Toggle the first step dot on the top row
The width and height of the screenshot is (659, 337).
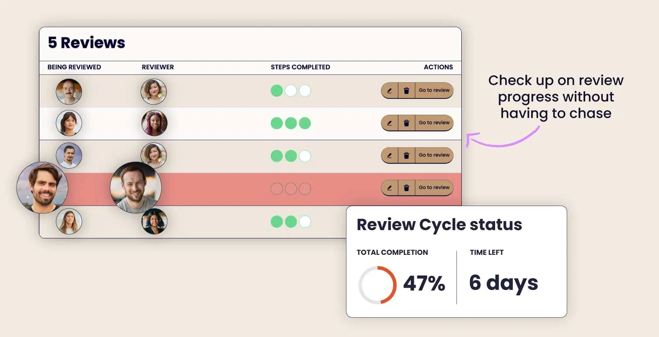[x=277, y=91]
